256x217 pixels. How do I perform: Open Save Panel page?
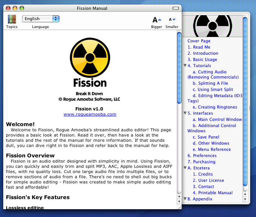(x=206, y=137)
